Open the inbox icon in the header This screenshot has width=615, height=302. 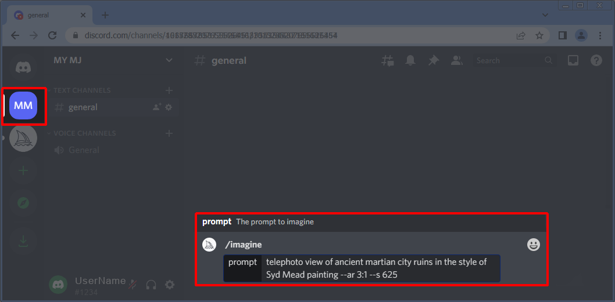[x=573, y=61]
